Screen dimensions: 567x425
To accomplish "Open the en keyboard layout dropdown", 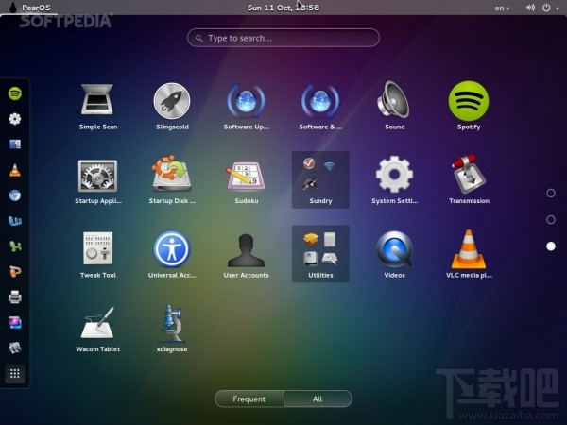I will coord(502,8).
